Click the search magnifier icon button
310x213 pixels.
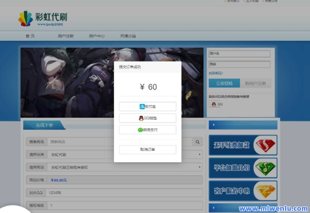(x=197, y=142)
